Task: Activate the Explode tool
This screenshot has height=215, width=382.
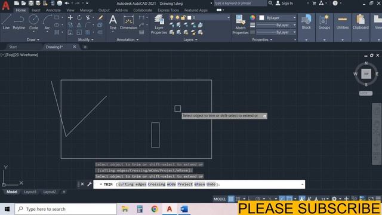Action: pos(100,25)
